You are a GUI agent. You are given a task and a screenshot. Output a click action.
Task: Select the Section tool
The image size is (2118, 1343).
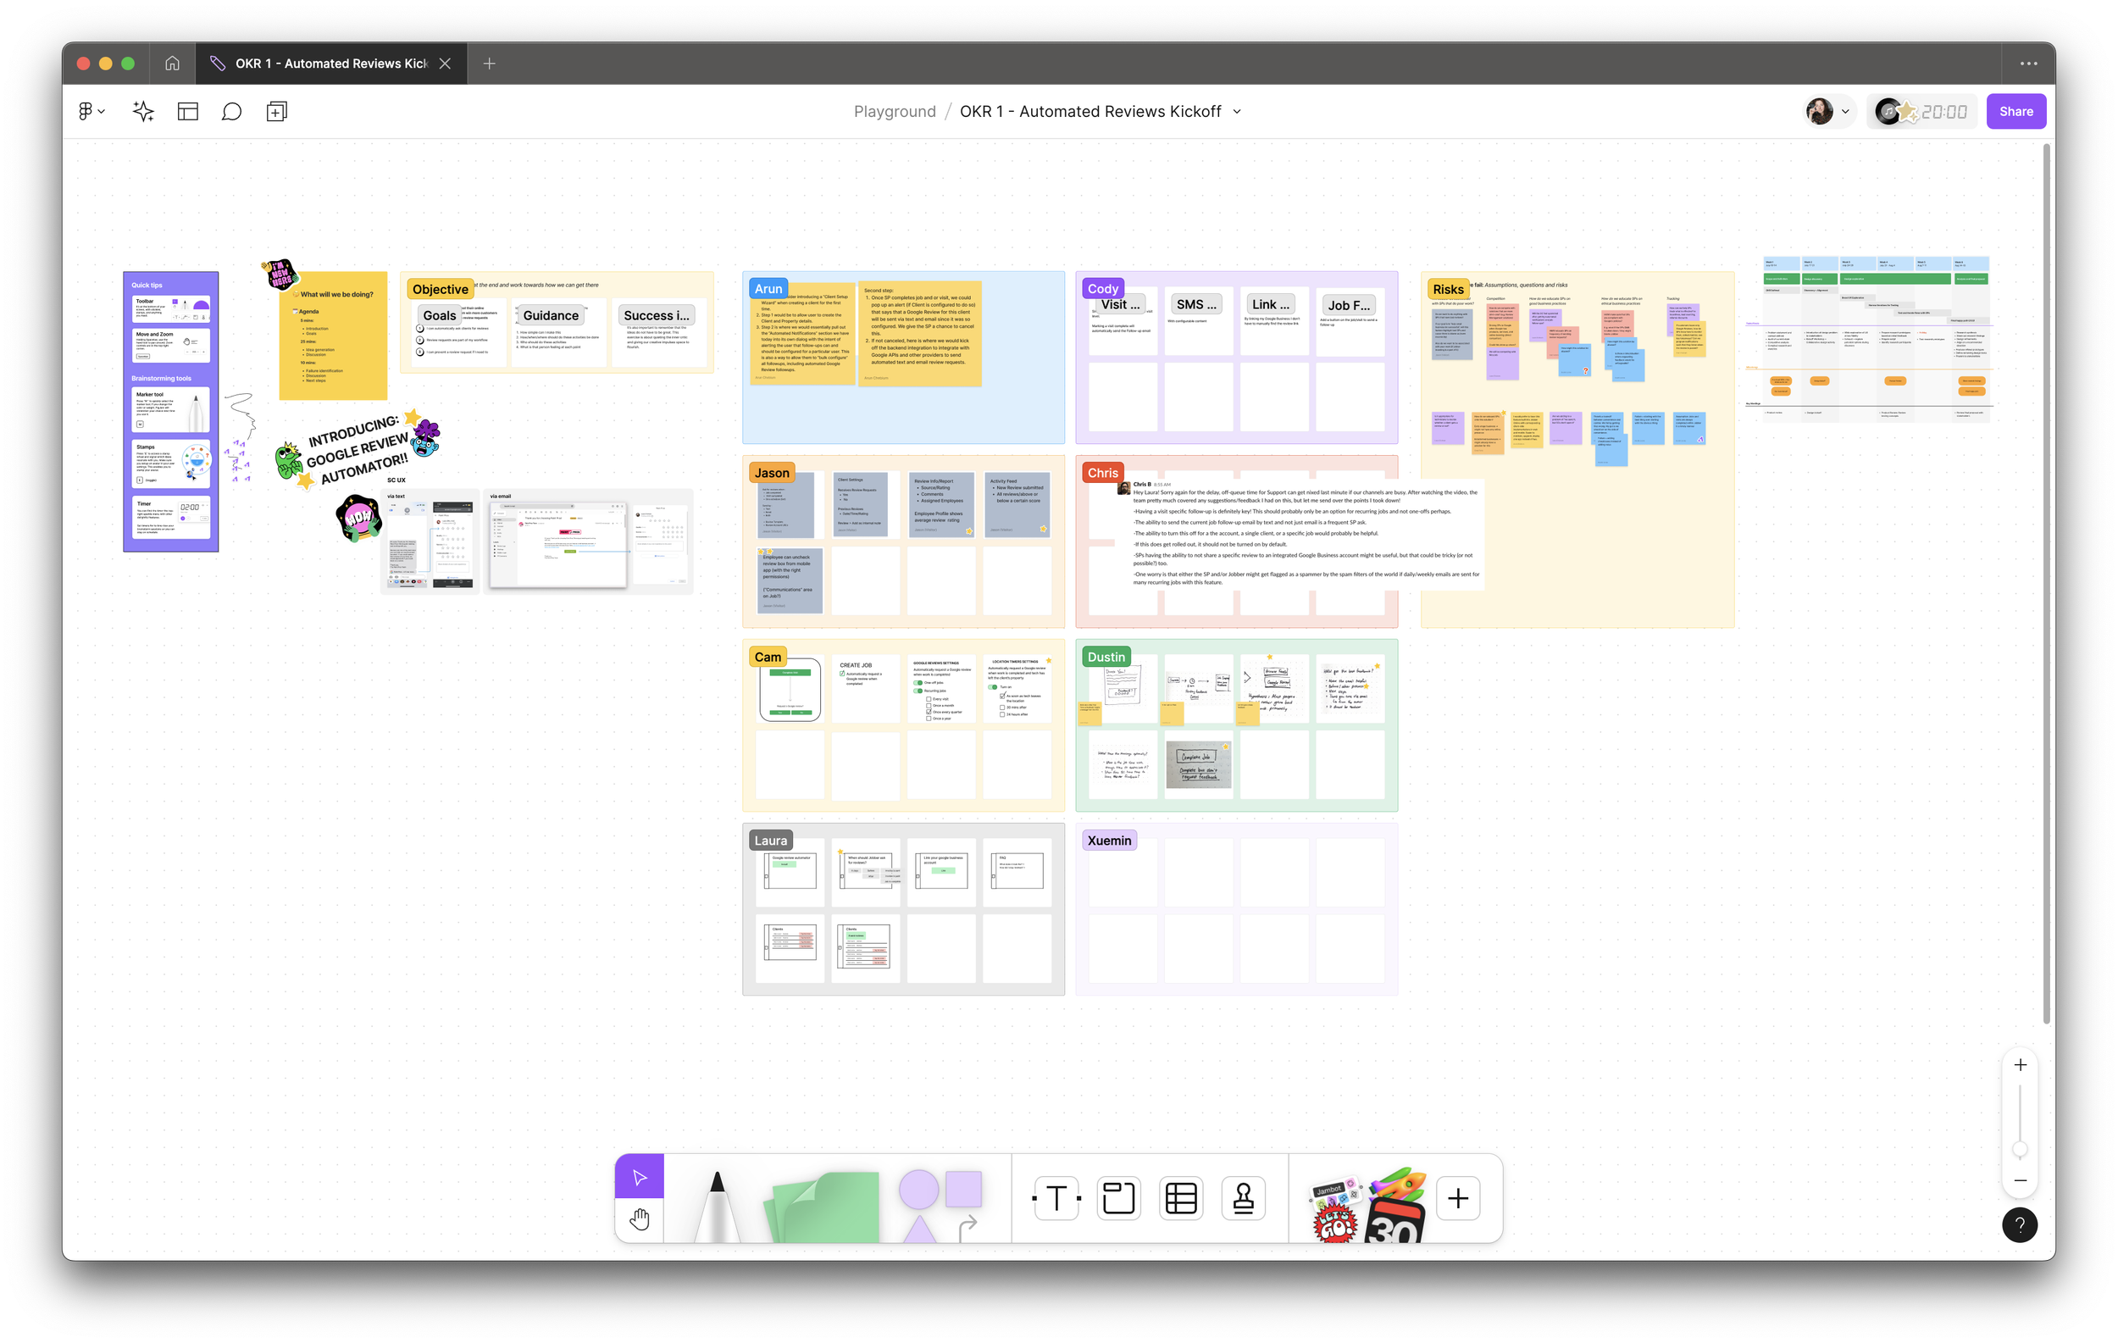1119,1198
